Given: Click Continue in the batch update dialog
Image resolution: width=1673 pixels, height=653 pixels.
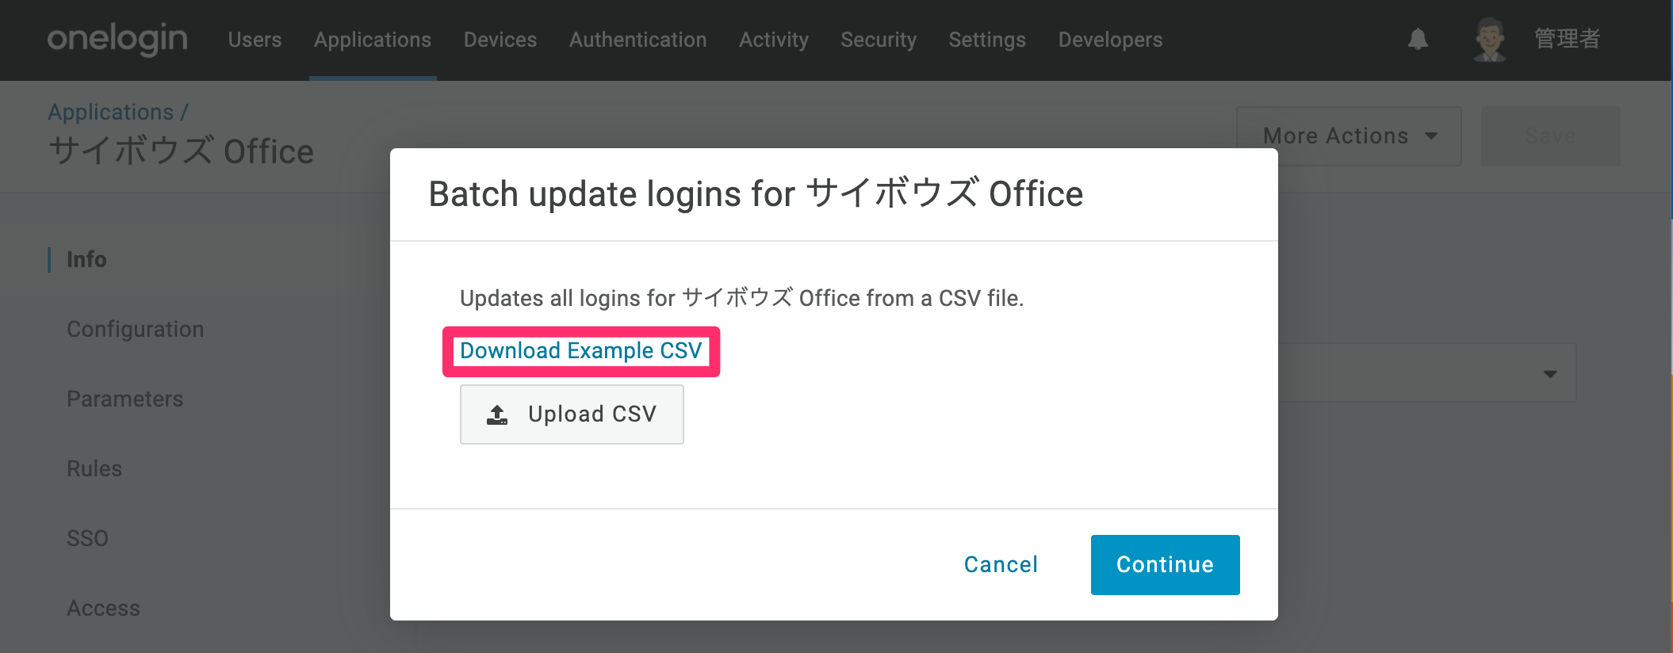Looking at the screenshot, I should tap(1165, 565).
